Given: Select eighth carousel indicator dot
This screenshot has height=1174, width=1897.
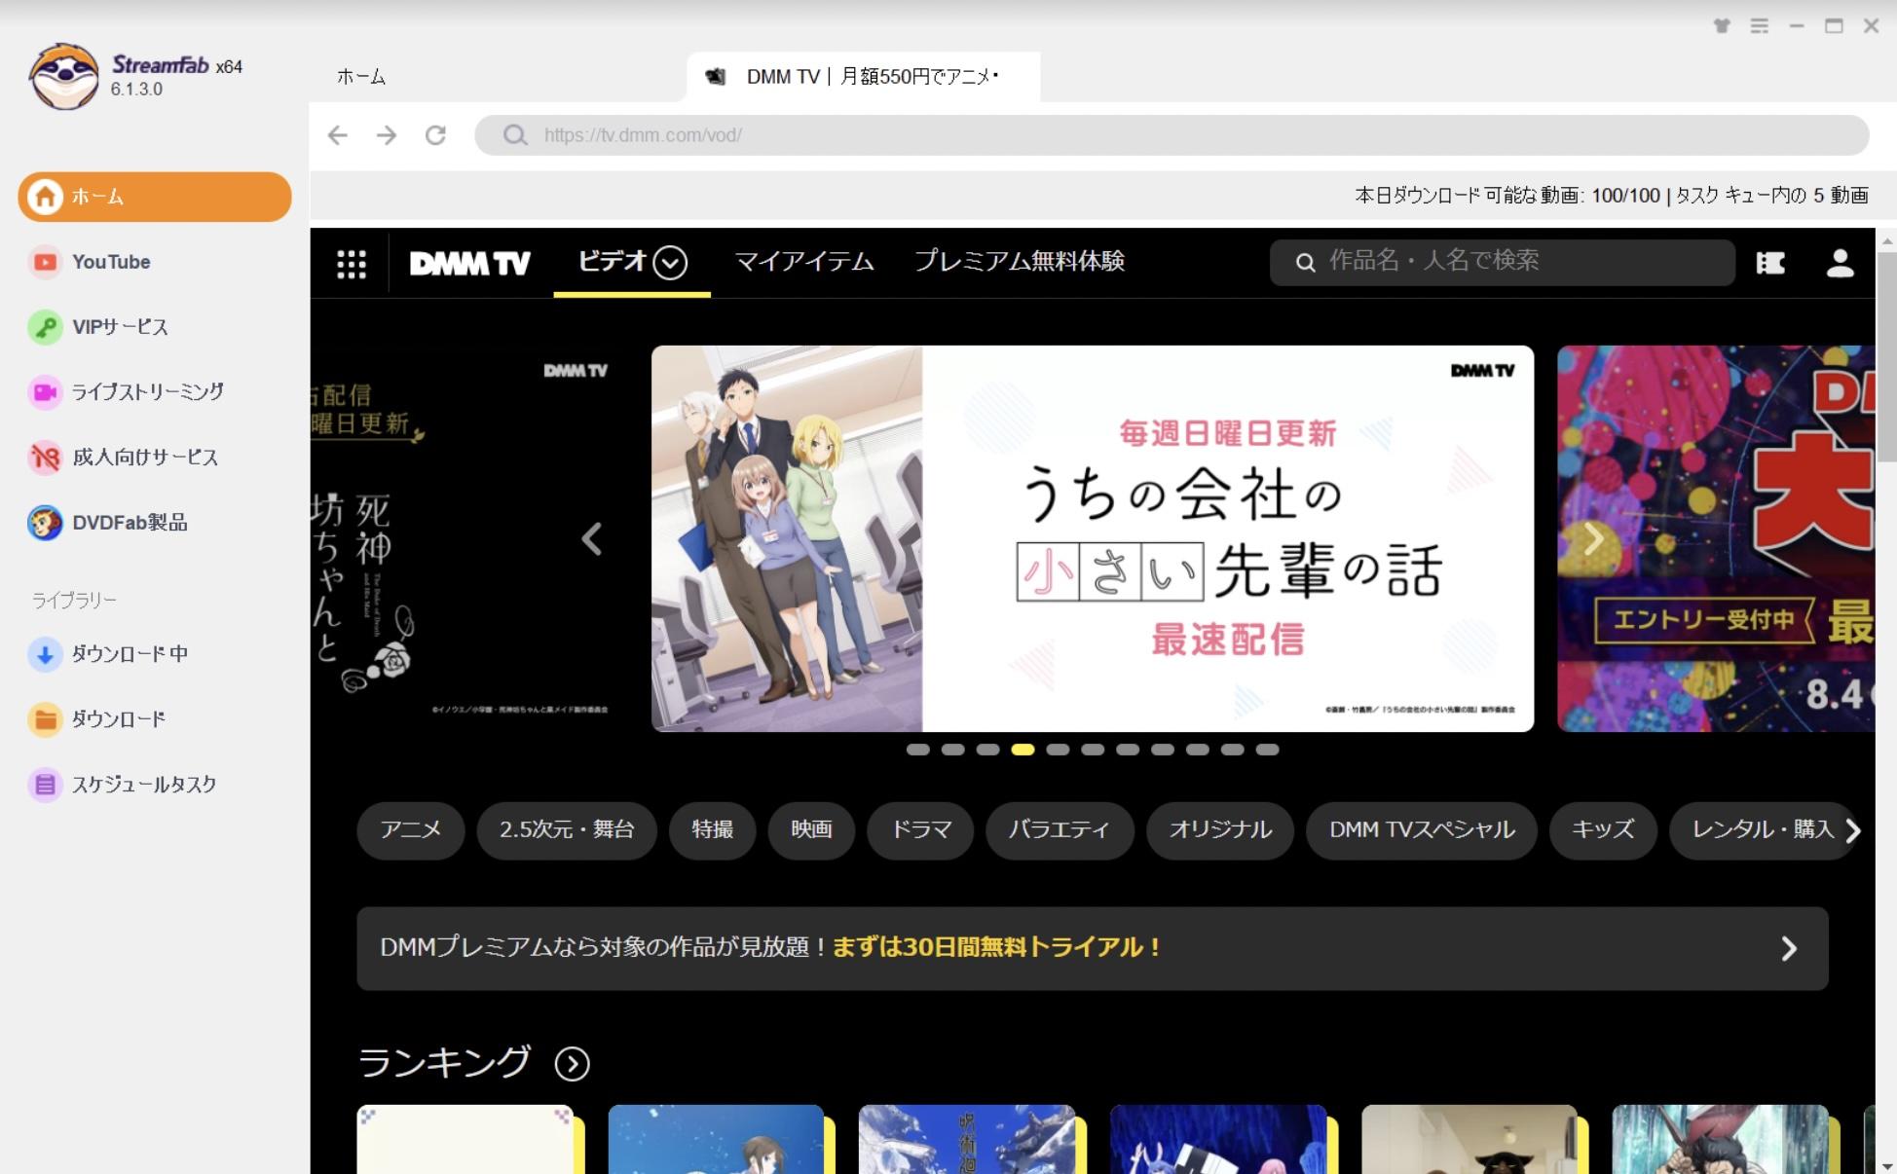Looking at the screenshot, I should 1163,750.
